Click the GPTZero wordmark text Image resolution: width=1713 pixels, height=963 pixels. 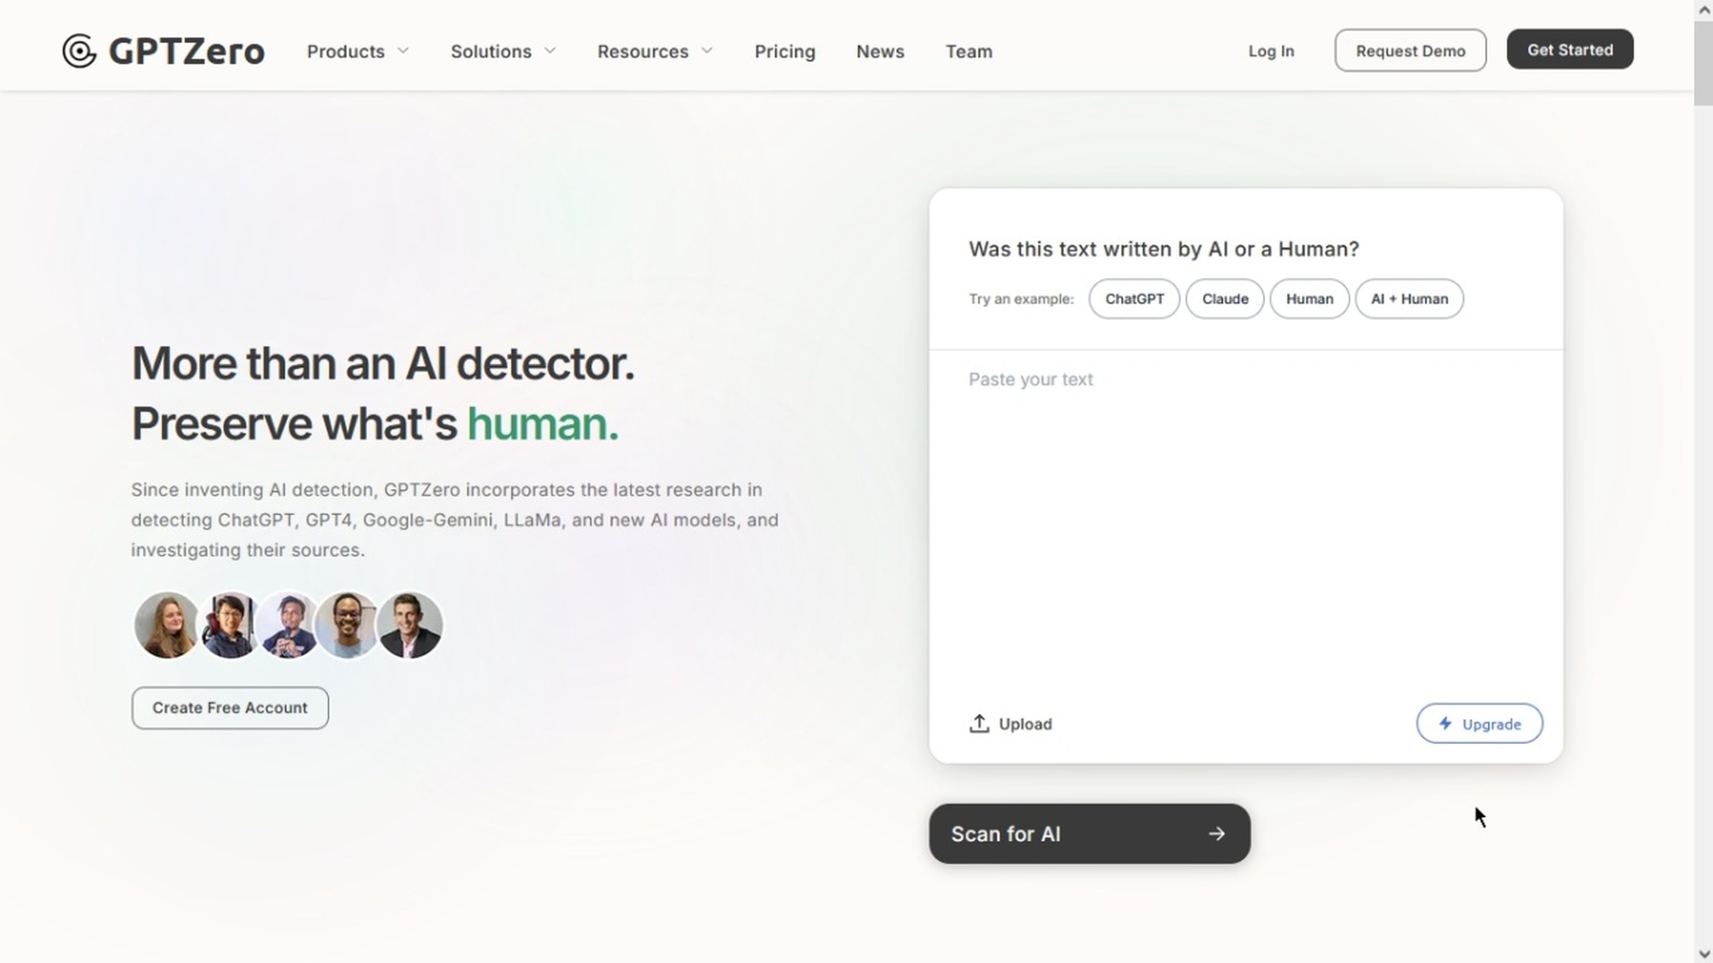click(186, 51)
